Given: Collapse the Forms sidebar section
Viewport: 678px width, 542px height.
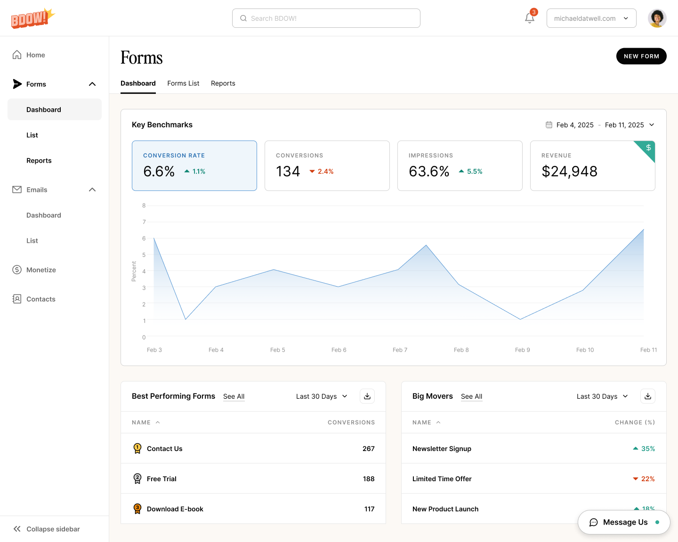Looking at the screenshot, I should pos(92,84).
